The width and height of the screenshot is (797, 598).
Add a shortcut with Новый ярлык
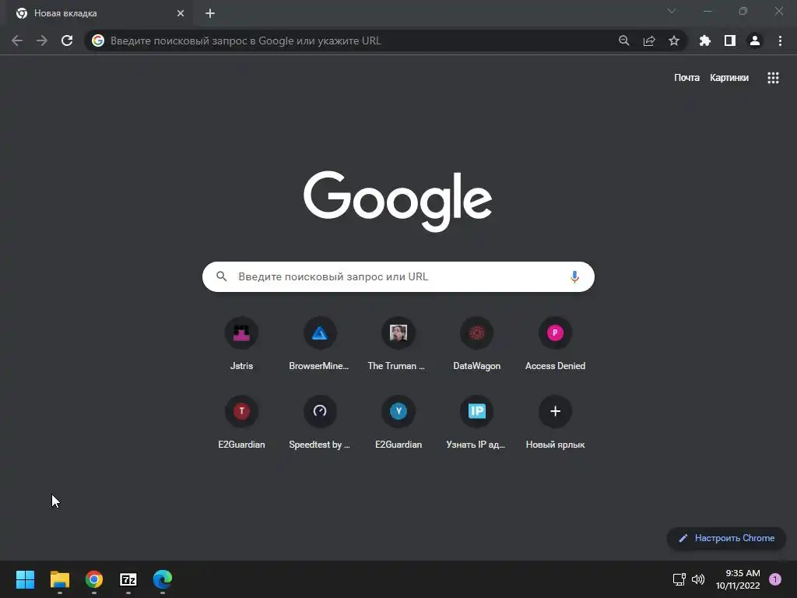point(555,422)
